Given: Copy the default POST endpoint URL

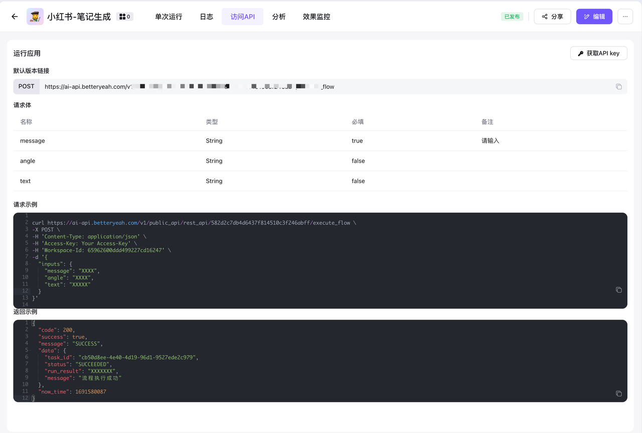Looking at the screenshot, I should (x=618, y=87).
